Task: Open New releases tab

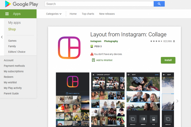Action: point(107,14)
